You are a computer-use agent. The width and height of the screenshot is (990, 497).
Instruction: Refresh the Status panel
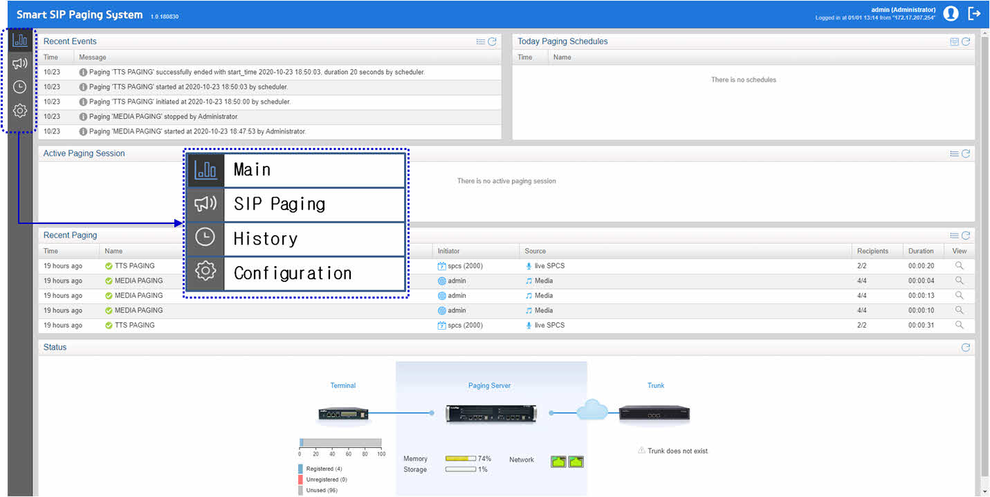point(966,348)
